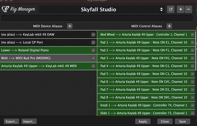
Task: Open options for Lower Roland Digital Piano
Action: 93,50
